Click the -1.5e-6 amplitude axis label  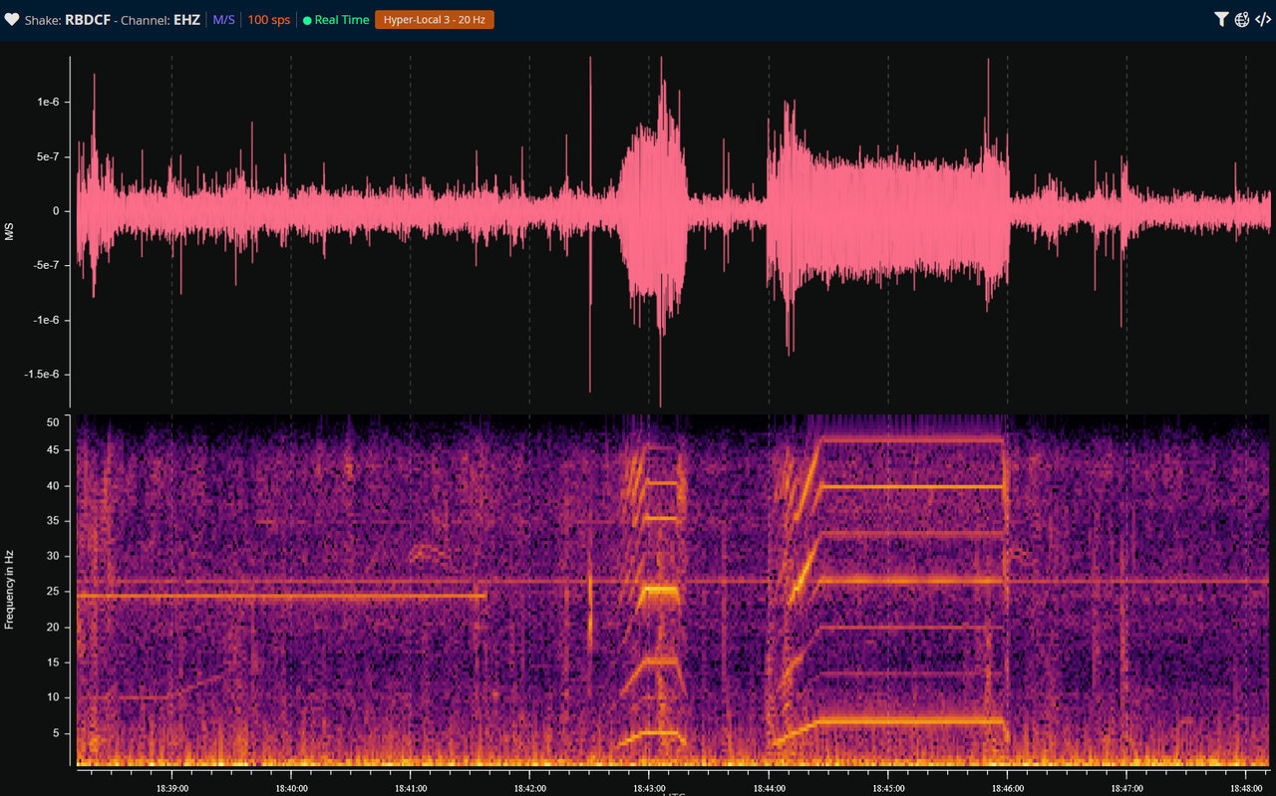click(x=43, y=374)
